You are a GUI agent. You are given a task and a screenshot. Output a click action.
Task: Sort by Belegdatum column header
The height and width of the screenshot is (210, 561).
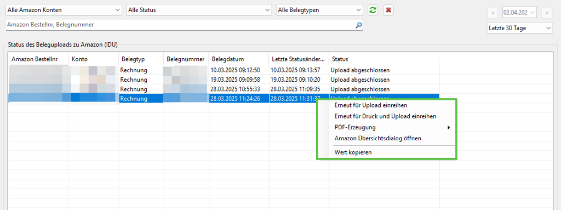click(x=239, y=59)
